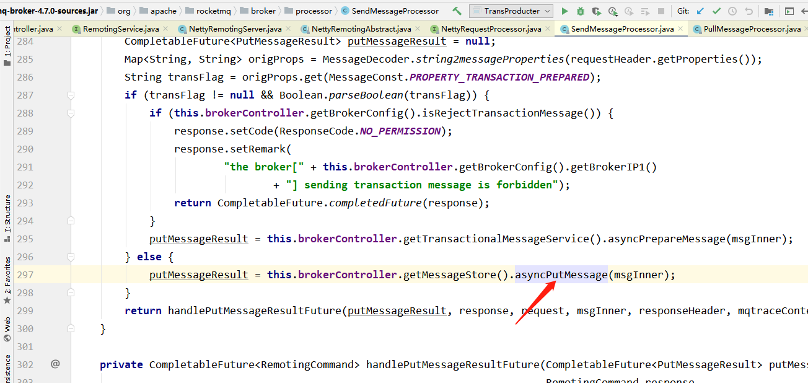Viewport: 808px width, 383px height.
Task: Click parseBoolean on line 287
Action: [x=366, y=95]
